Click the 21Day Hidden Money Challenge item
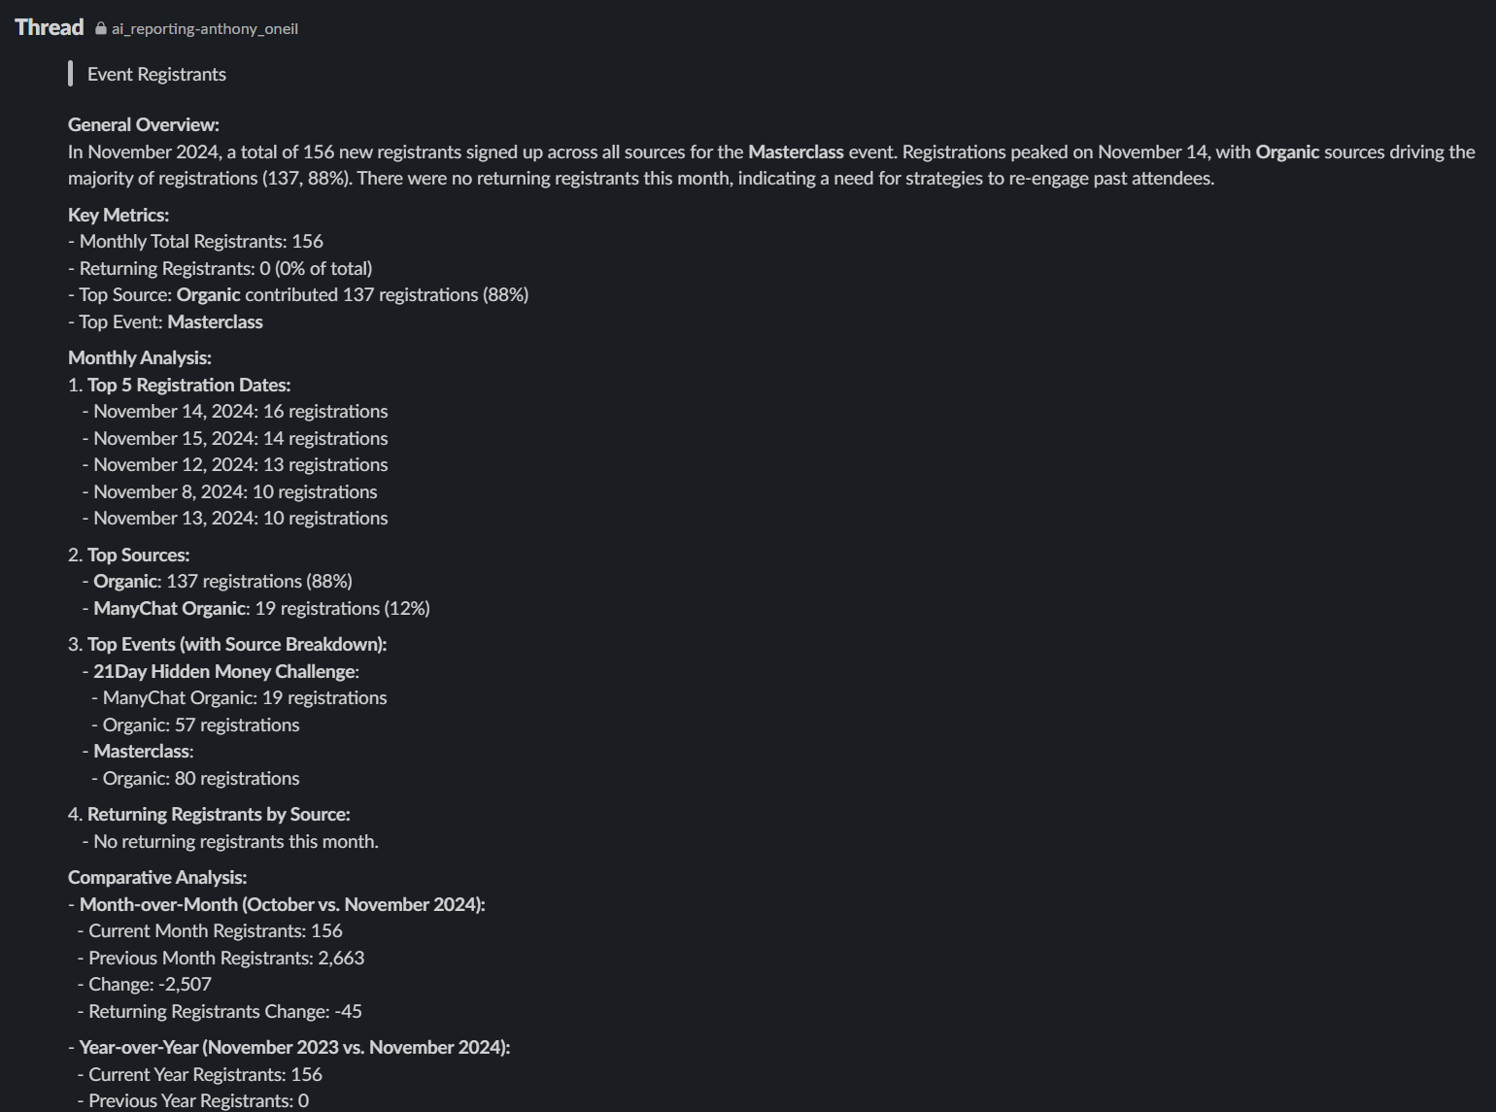 [225, 672]
